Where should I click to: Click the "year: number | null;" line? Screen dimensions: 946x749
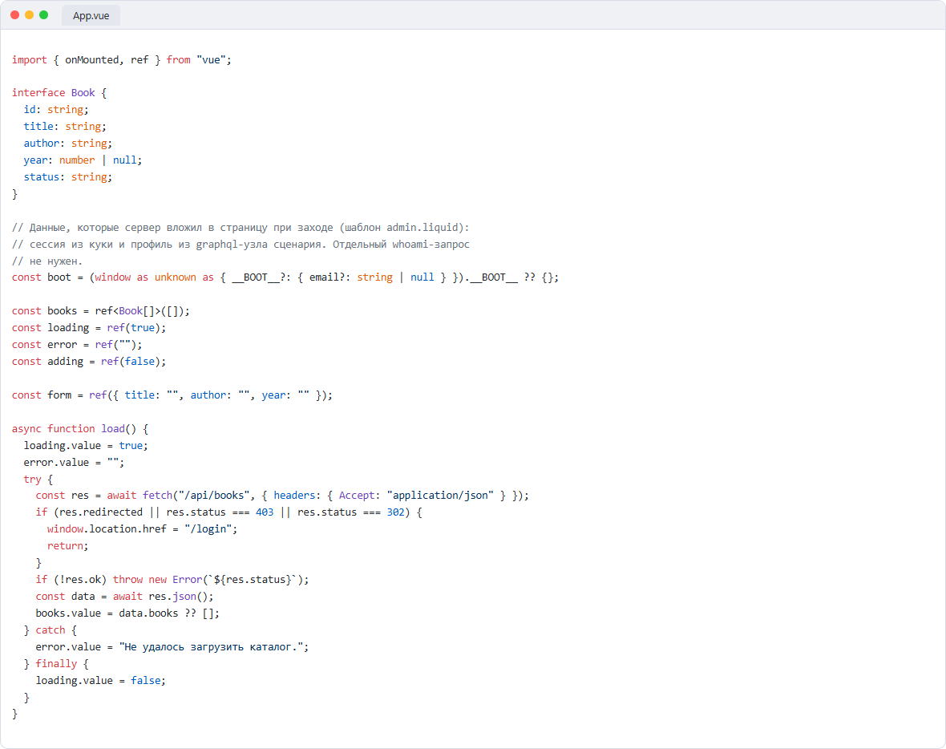(83, 160)
